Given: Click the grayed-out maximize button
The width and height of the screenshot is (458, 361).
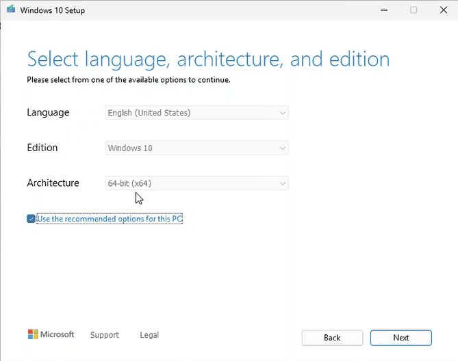Looking at the screenshot, I should click(x=414, y=10).
